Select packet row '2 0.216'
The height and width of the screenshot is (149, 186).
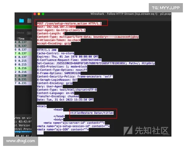click(23, 72)
